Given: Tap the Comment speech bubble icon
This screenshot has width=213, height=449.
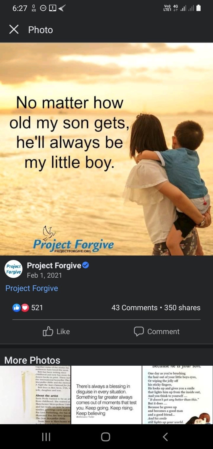Looking at the screenshot, I should pyautogui.click(x=139, y=331).
